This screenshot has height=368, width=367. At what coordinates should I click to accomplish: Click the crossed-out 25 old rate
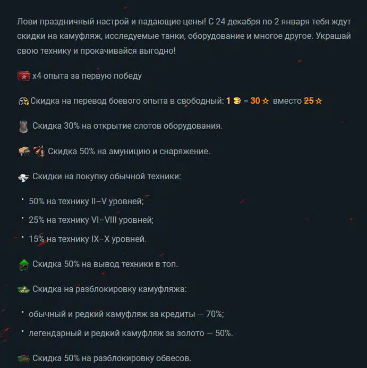tap(309, 101)
